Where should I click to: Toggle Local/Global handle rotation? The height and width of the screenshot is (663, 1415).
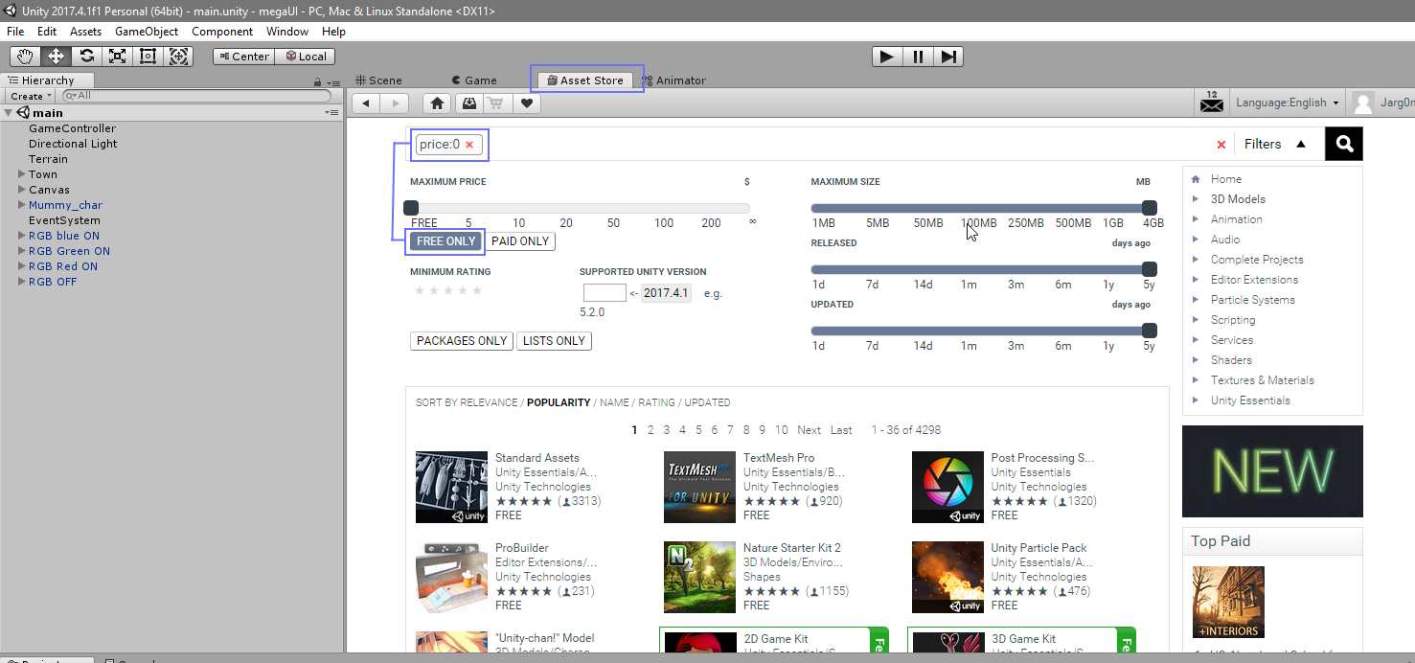(306, 57)
